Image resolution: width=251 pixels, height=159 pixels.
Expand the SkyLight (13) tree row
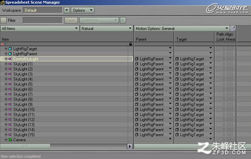click(x=6, y=125)
